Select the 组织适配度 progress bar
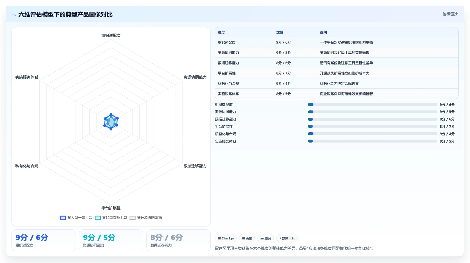This screenshot has width=470, height=263. coord(372,105)
